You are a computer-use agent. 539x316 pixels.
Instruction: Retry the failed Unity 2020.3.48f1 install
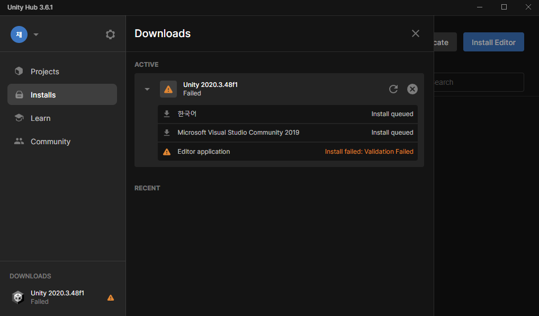click(393, 89)
